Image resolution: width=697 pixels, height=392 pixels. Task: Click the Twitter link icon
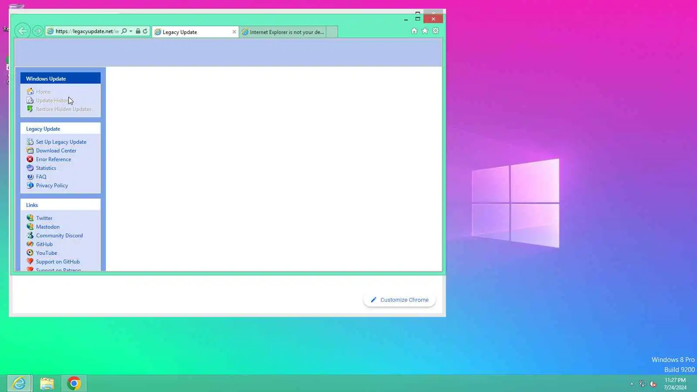tap(30, 218)
